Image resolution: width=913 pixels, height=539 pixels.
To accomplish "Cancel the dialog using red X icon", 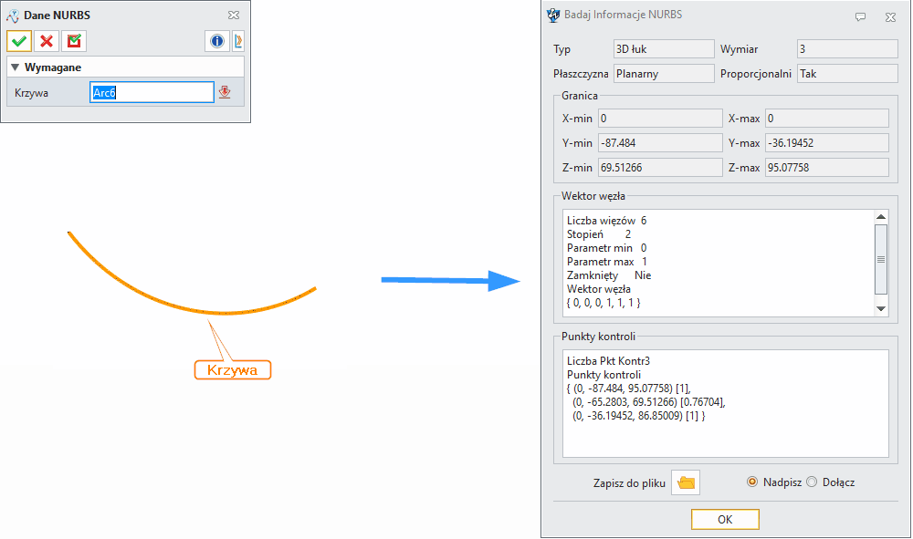I will point(46,41).
